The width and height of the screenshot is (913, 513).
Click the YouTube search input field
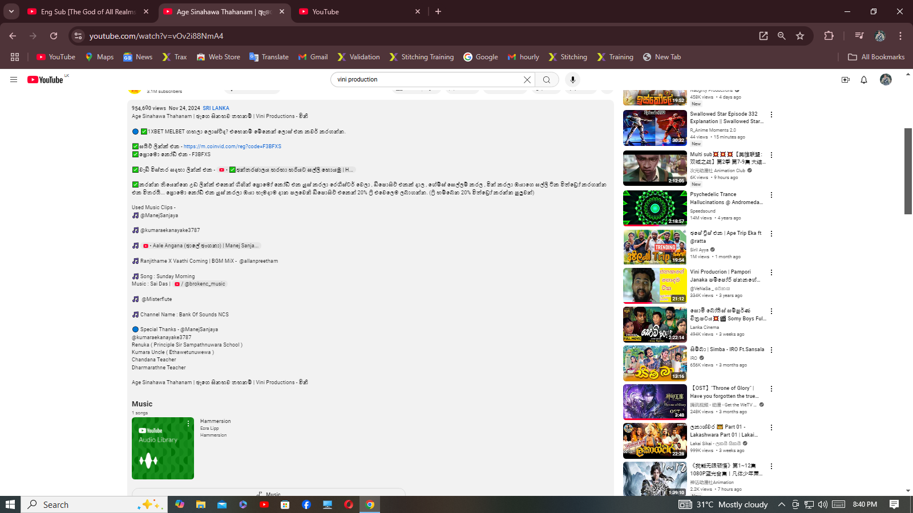point(428,80)
